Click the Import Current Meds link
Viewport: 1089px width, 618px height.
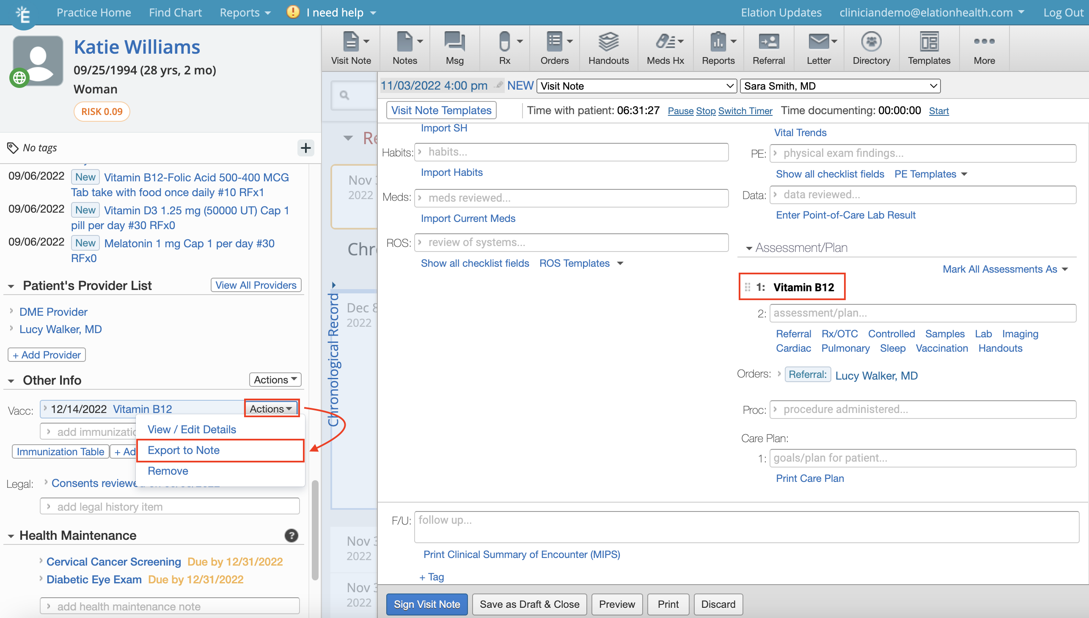467,218
